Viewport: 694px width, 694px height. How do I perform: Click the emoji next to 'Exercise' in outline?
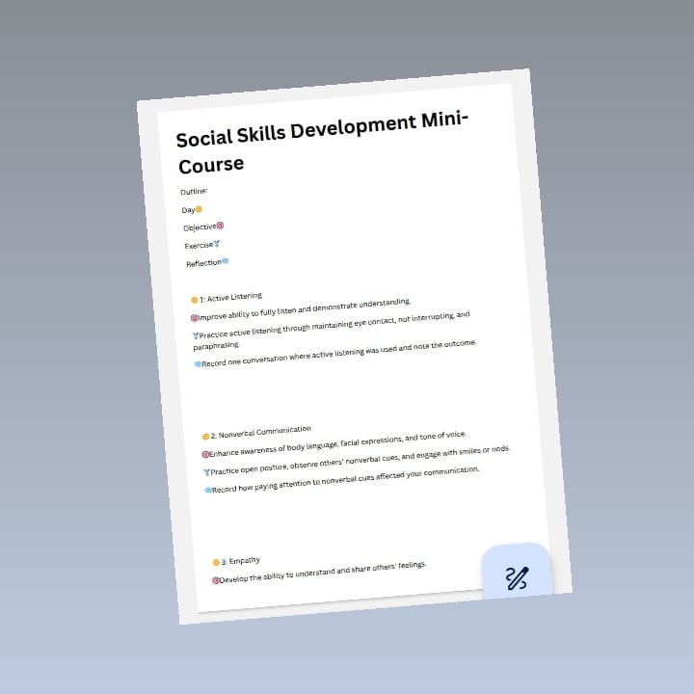217,244
